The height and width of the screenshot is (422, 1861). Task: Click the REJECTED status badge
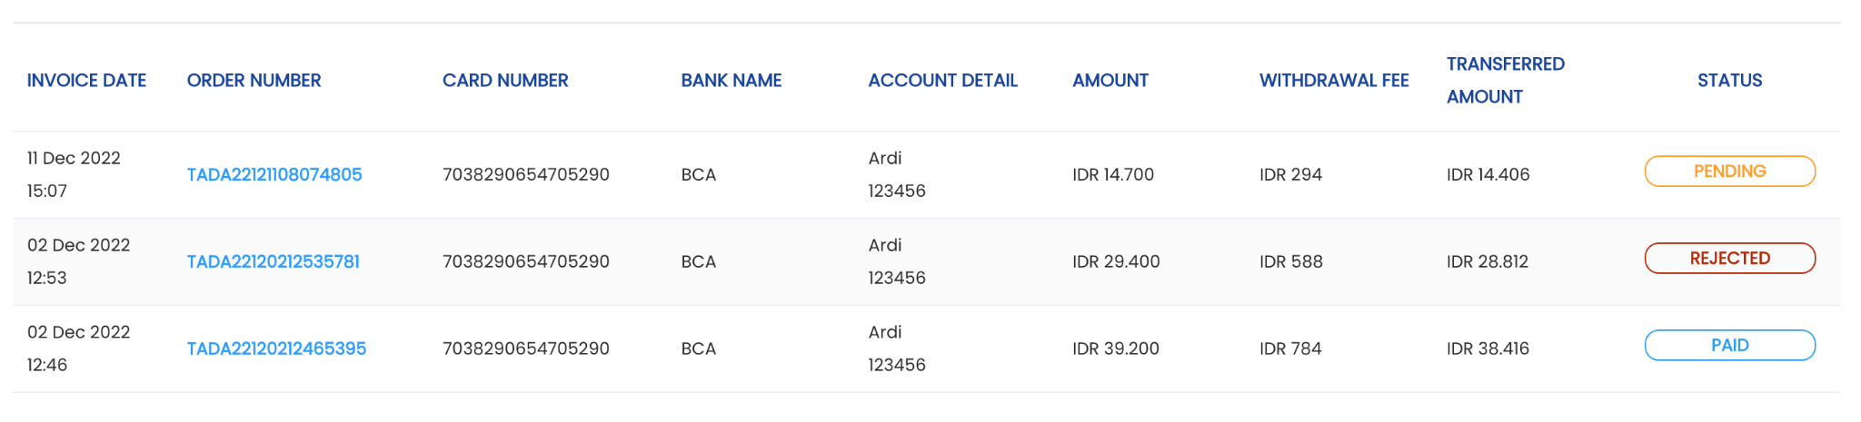coord(1729,259)
